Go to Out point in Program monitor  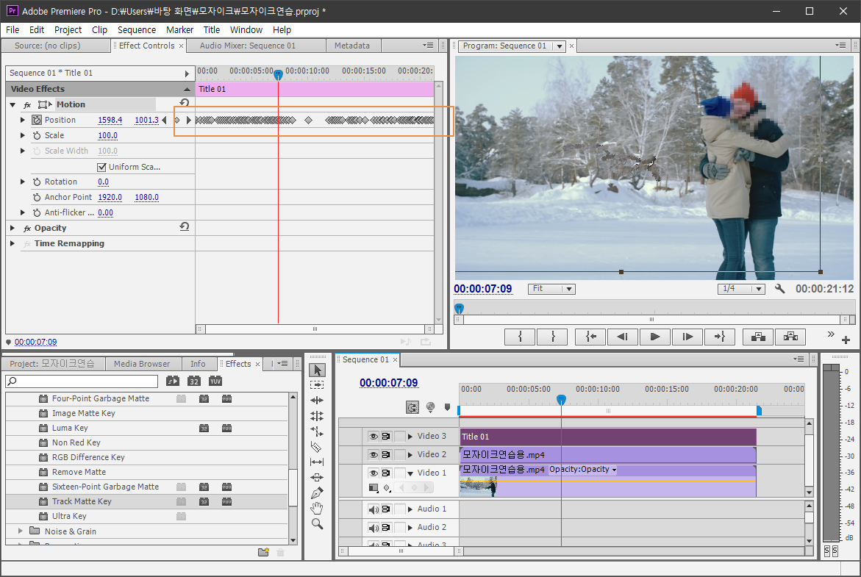[720, 337]
